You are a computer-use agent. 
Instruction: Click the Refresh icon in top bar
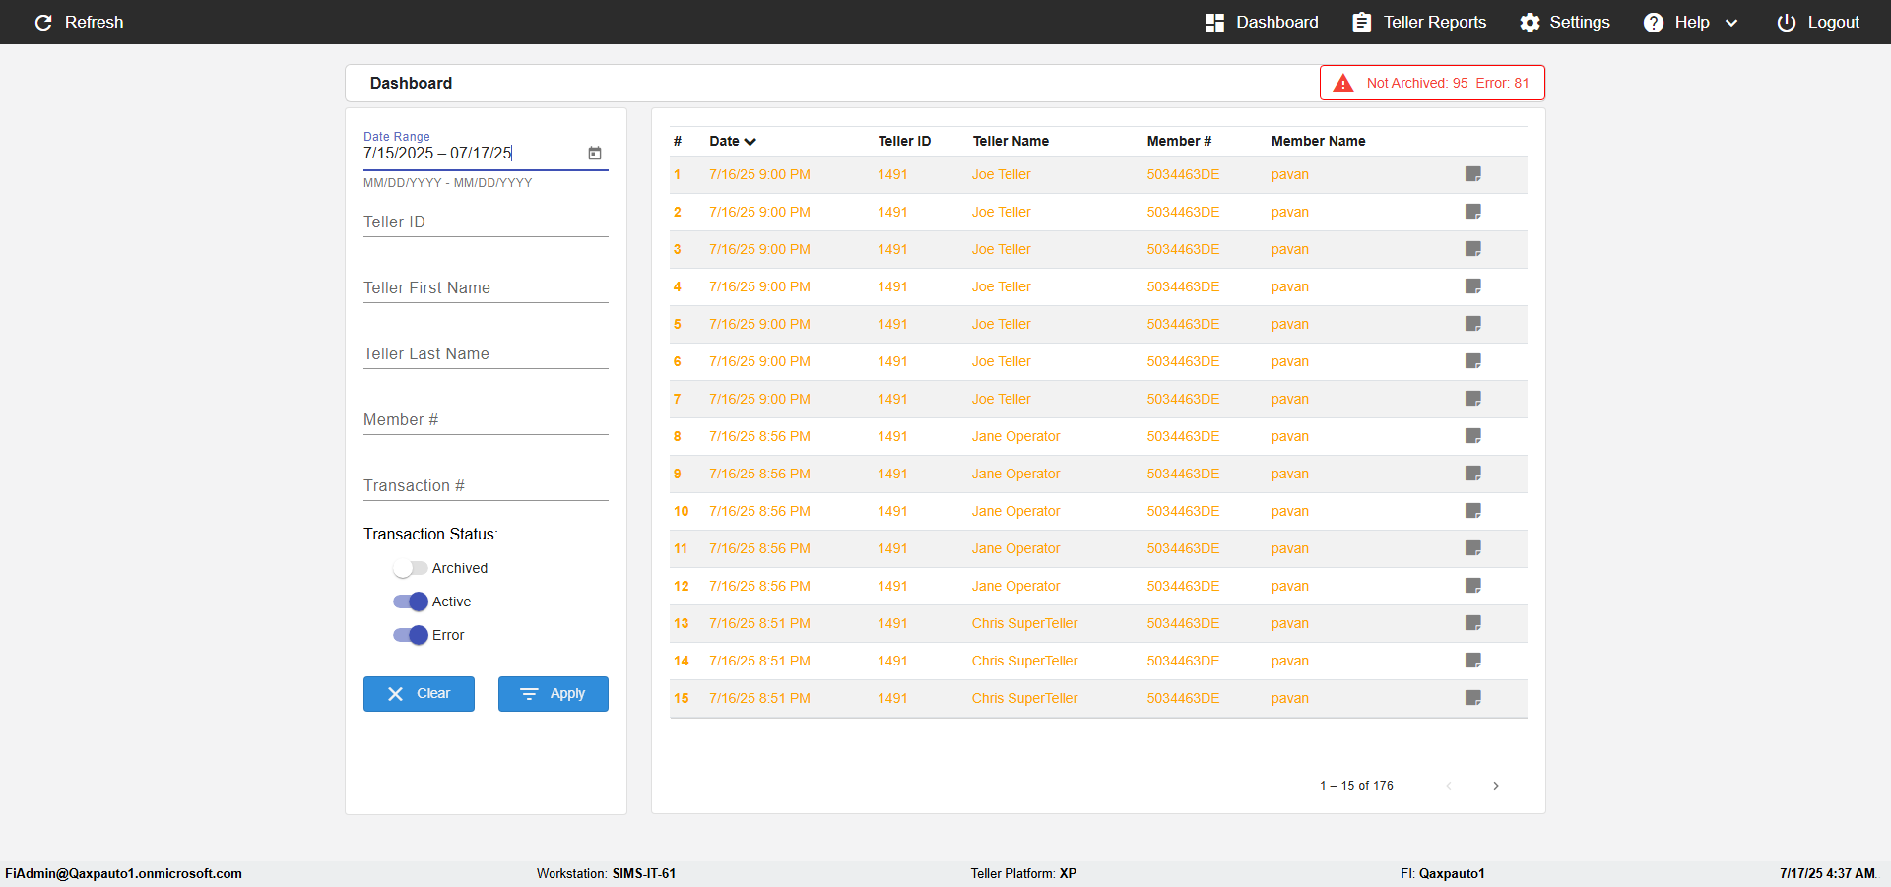tap(43, 22)
